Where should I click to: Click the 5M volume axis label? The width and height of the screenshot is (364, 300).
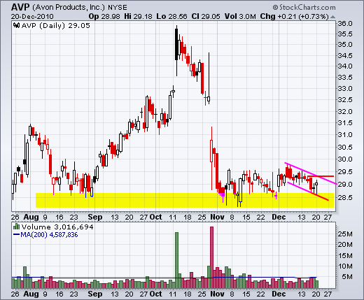point(347,277)
